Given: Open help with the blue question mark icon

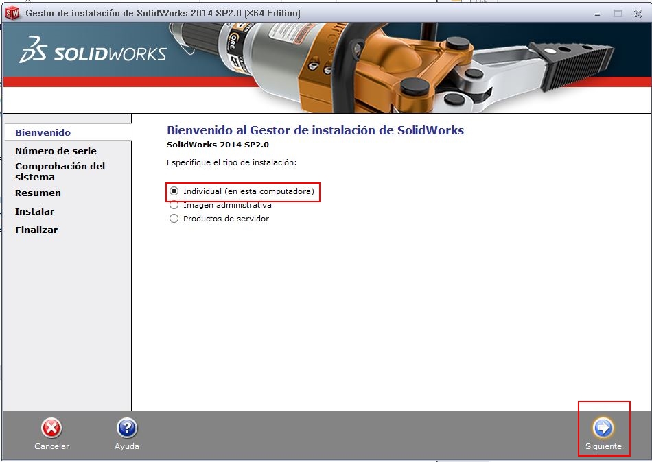Looking at the screenshot, I should tap(127, 429).
